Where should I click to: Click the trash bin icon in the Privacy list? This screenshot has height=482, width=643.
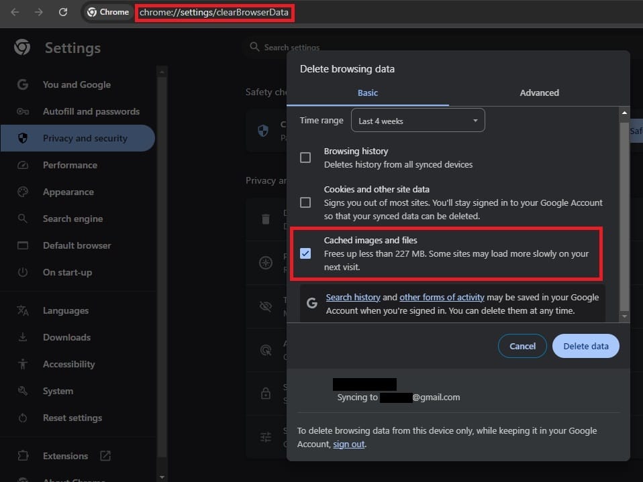pyautogui.click(x=266, y=219)
